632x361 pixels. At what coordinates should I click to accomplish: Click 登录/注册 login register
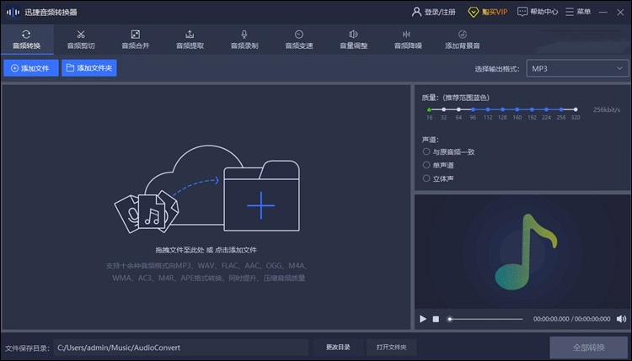(x=434, y=12)
